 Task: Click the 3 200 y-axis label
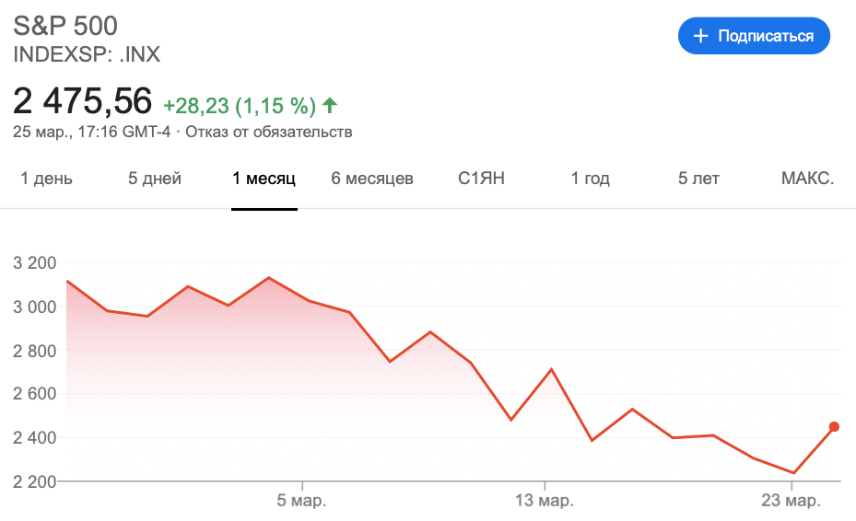coord(35,263)
